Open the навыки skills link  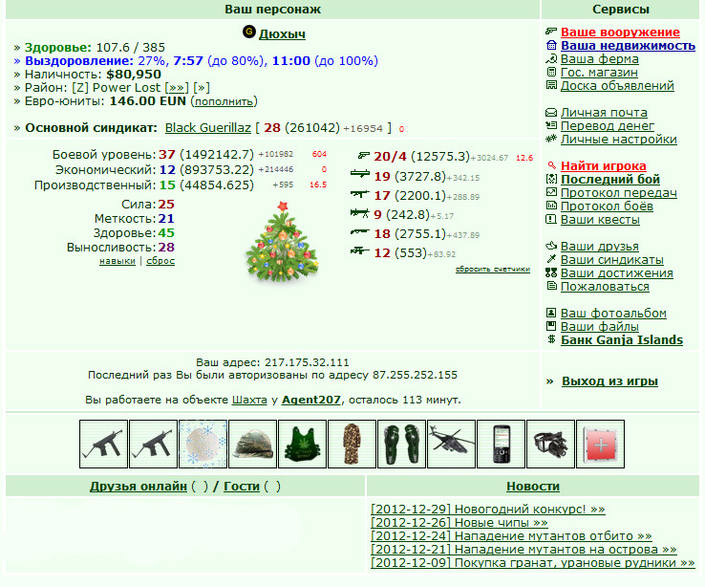coord(117,261)
